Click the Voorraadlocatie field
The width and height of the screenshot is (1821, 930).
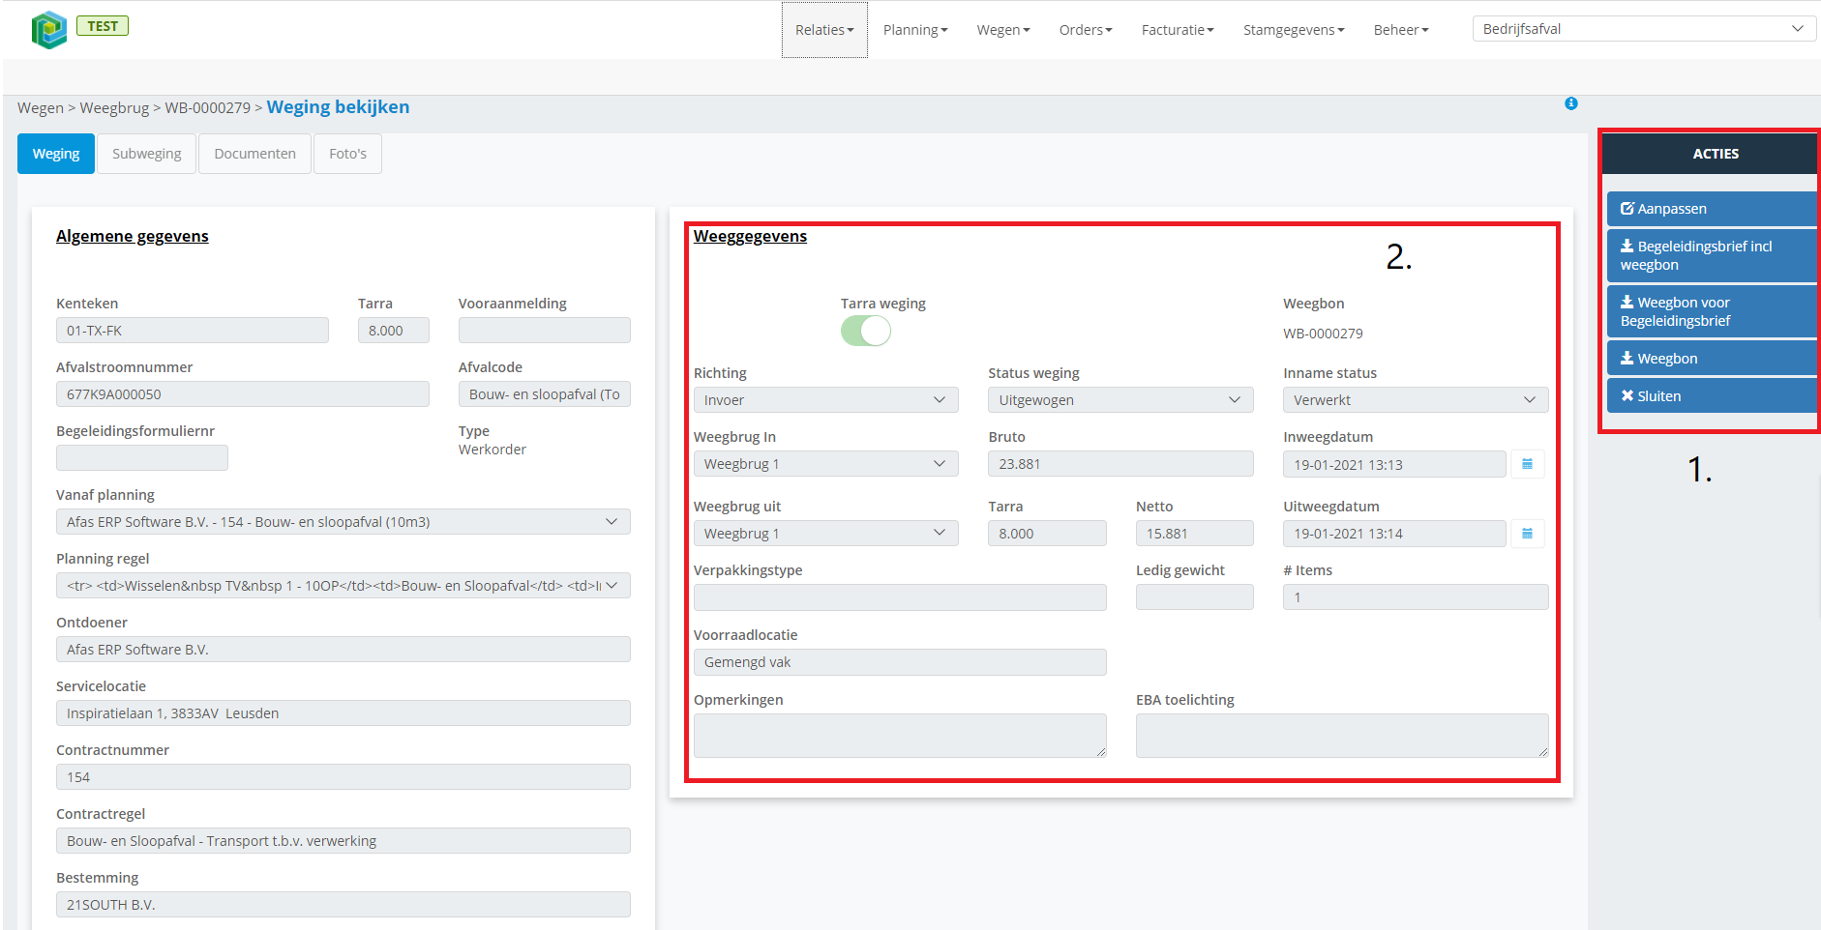(x=900, y=662)
